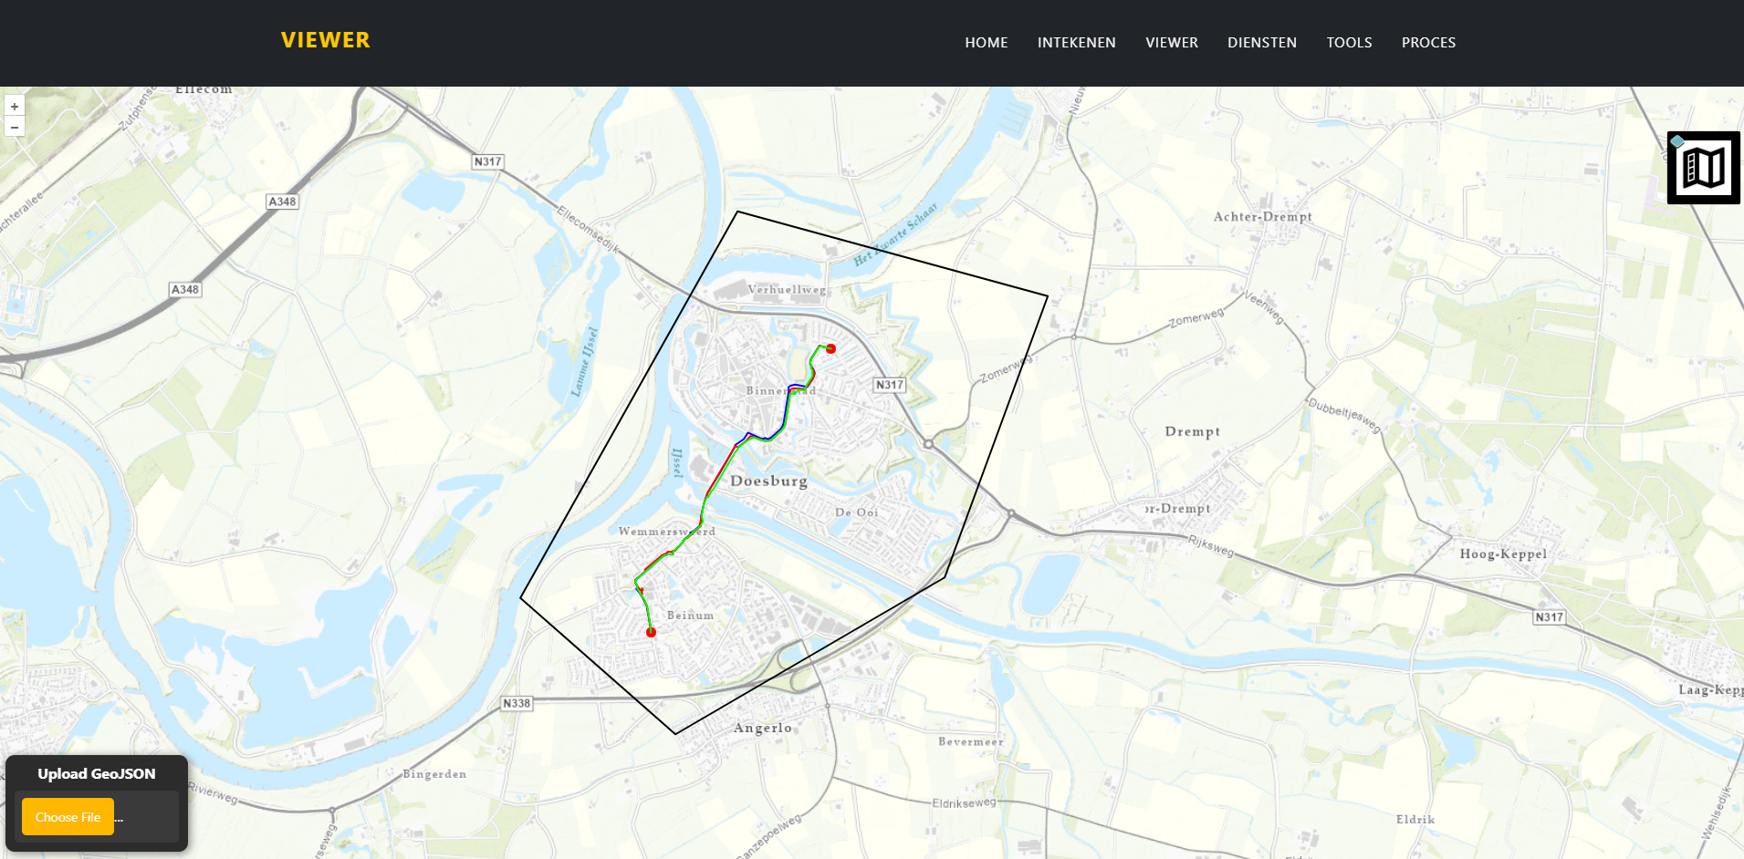Open the DIENSTEN navigation item
The width and height of the screenshot is (1744, 859).
point(1261,43)
